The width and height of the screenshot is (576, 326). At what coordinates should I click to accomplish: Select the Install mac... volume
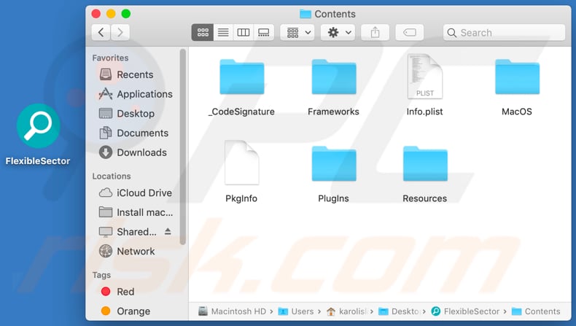[x=136, y=212]
